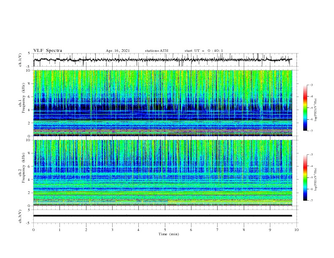Click the "ch.3(V)" waveform axis label
The height and width of the screenshot is (258, 334).
click(20, 216)
